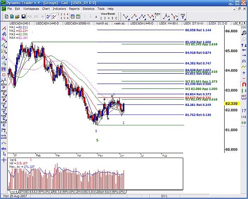Viewport: 248px width, 199px height.
Task: Select the PT tool in left sidebar
Action: 4,69
